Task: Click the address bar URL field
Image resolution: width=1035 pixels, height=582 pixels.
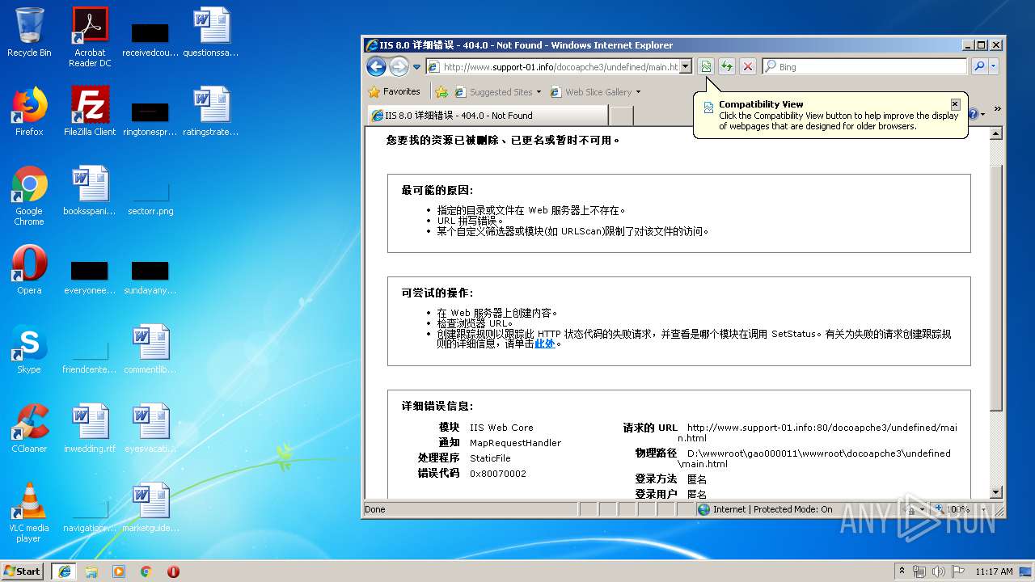Action: coord(553,67)
